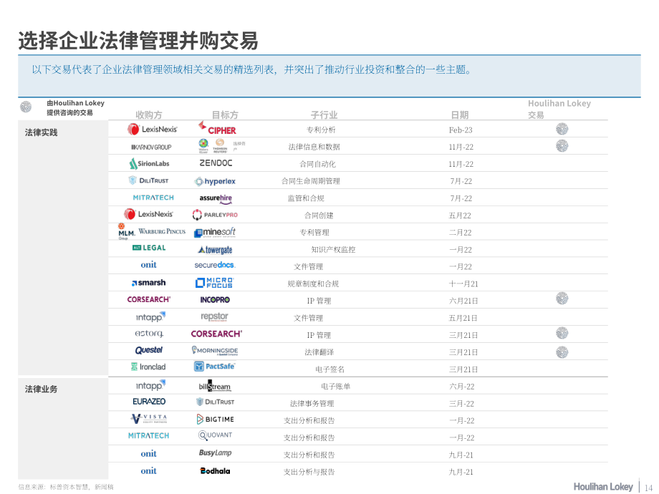This screenshot has width=659, height=494.
Task: Click the Feb-23 date cell
Action: tap(461, 130)
